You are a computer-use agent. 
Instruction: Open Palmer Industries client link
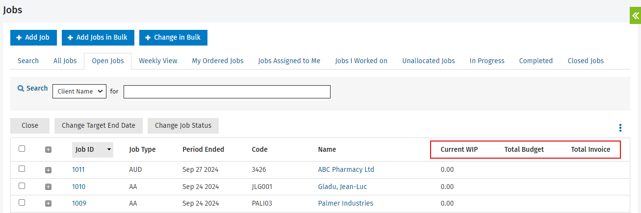pyautogui.click(x=346, y=203)
